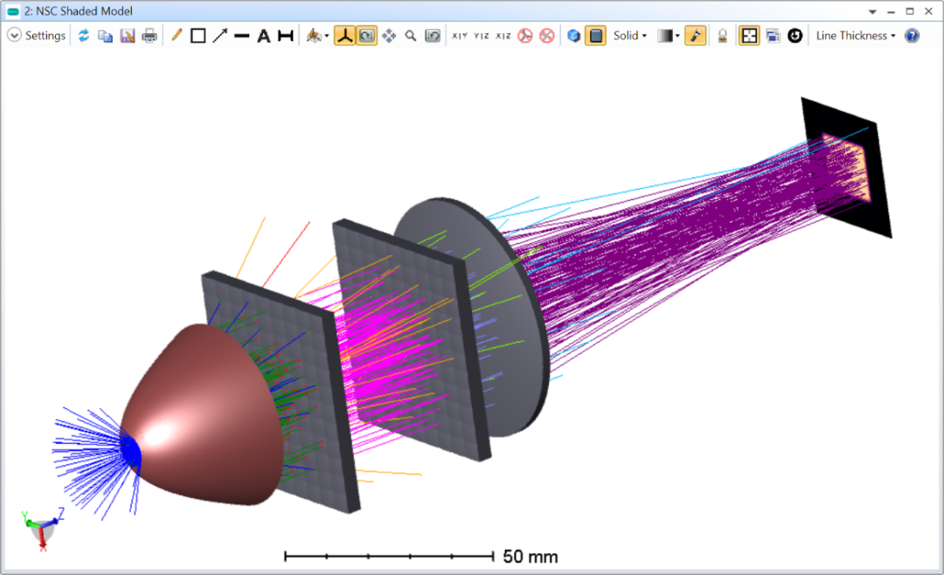Select the Save Image icon
This screenshot has height=575, width=944.
128,35
